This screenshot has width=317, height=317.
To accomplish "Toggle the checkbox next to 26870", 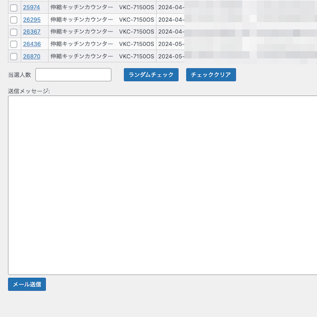I will (x=14, y=57).
